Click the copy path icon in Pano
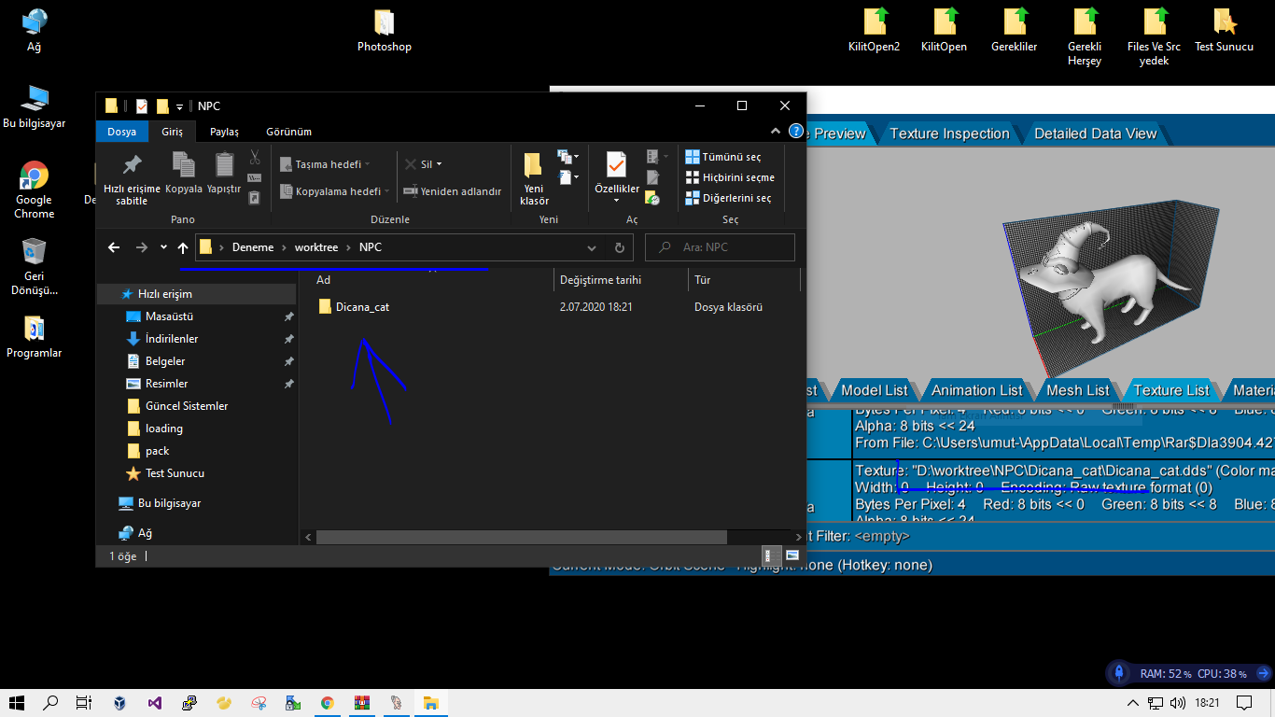 [x=255, y=177]
